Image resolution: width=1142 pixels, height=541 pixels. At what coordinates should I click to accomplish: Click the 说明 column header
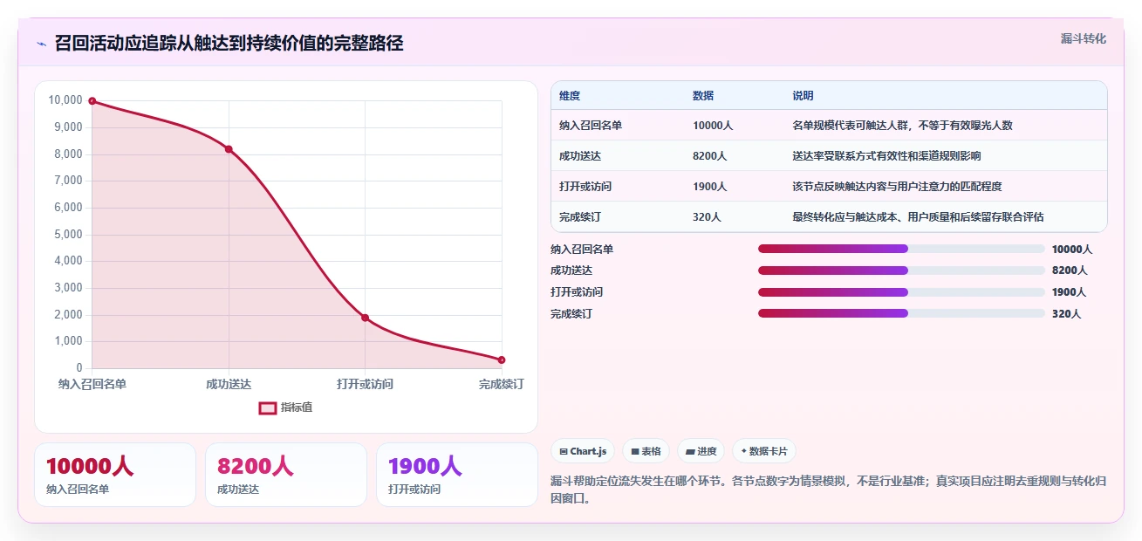click(x=803, y=96)
